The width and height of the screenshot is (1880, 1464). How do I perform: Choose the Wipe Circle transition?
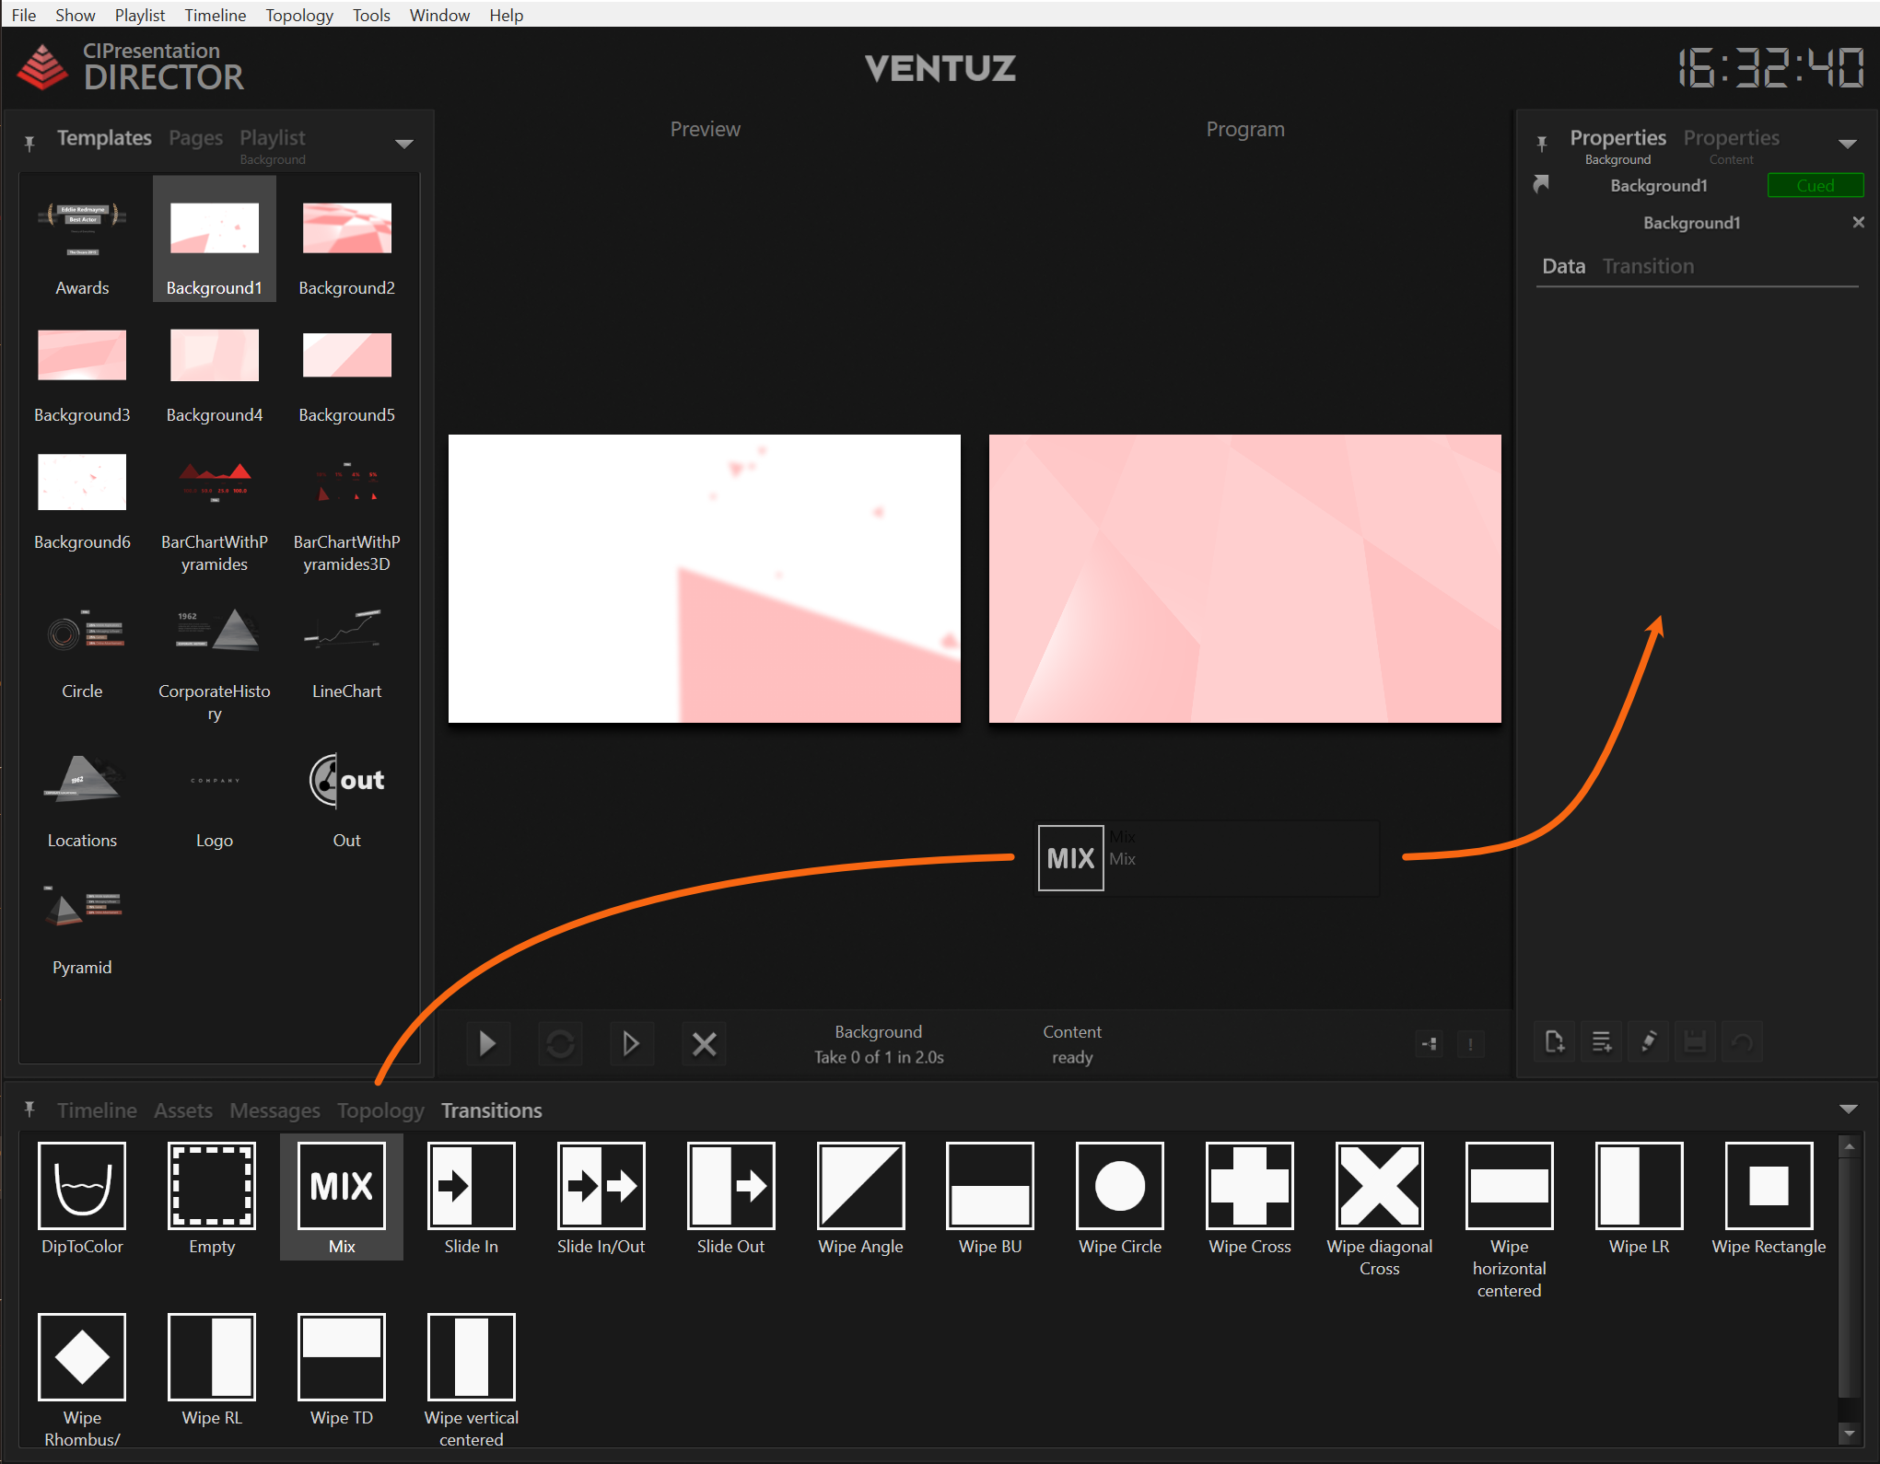[x=1119, y=1186]
